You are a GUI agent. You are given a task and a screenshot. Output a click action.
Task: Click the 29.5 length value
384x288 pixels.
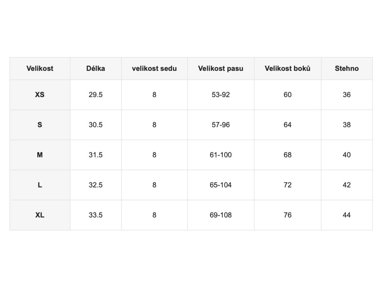coord(96,95)
